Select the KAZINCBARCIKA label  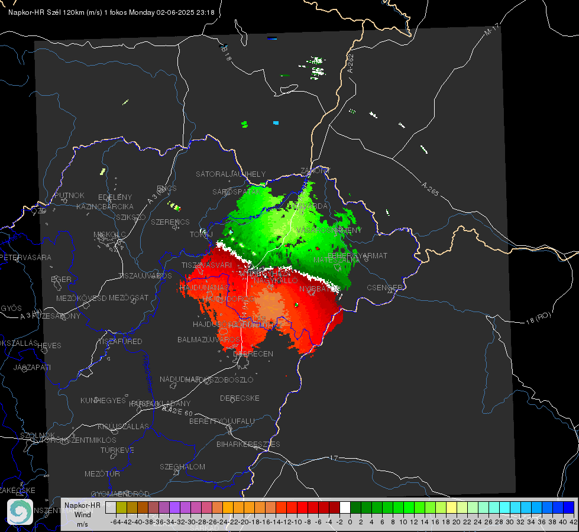click(105, 206)
